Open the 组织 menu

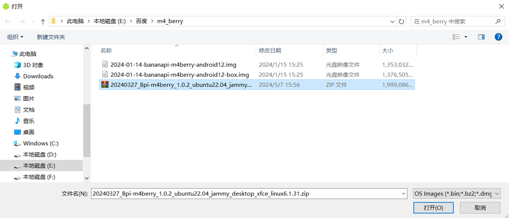(15, 37)
